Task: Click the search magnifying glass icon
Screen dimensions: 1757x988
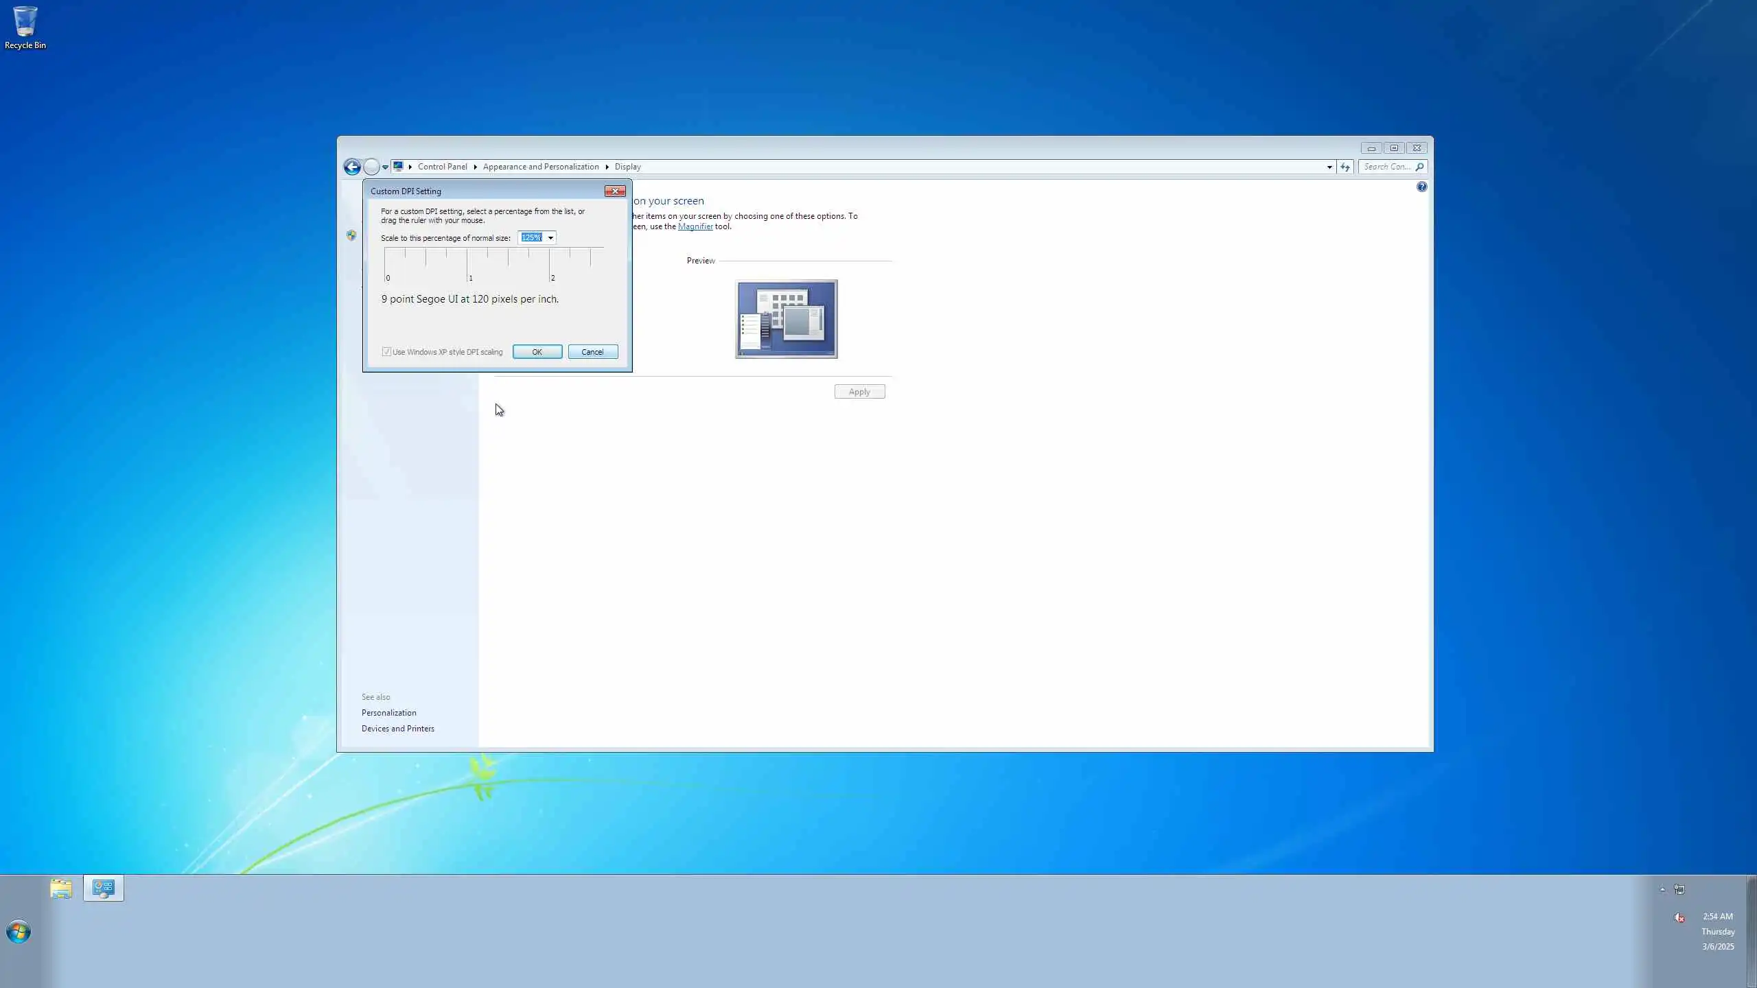Action: pyautogui.click(x=1419, y=167)
